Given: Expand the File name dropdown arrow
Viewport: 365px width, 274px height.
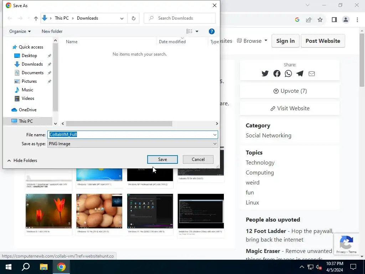Looking at the screenshot, I should (x=215, y=135).
